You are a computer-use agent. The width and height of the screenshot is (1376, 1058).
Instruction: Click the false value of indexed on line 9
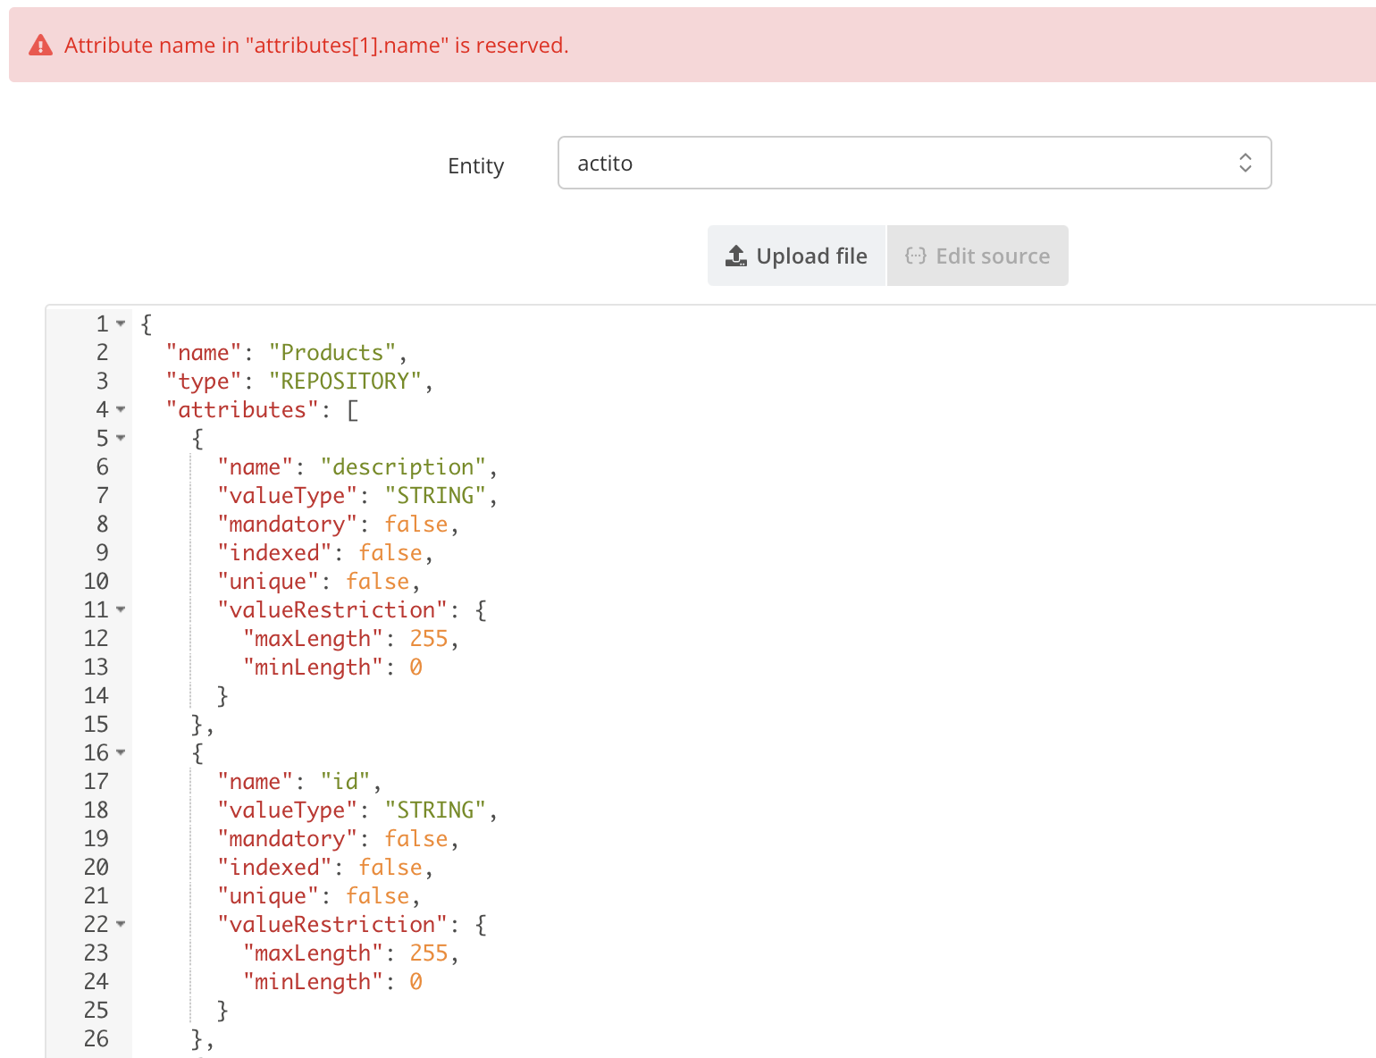pos(390,553)
